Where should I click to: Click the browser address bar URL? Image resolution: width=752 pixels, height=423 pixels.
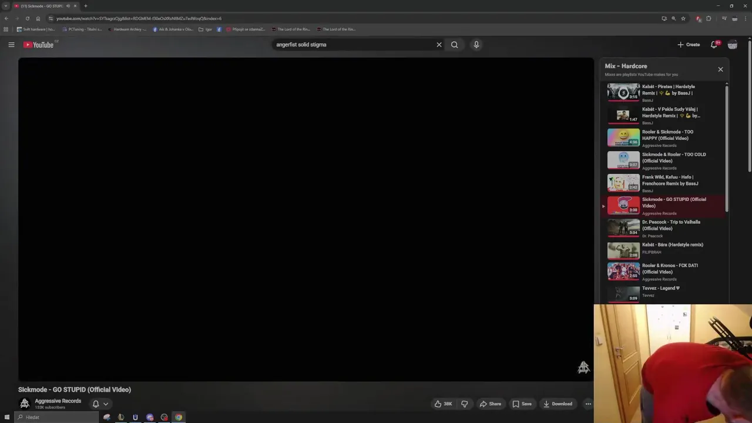(x=139, y=18)
